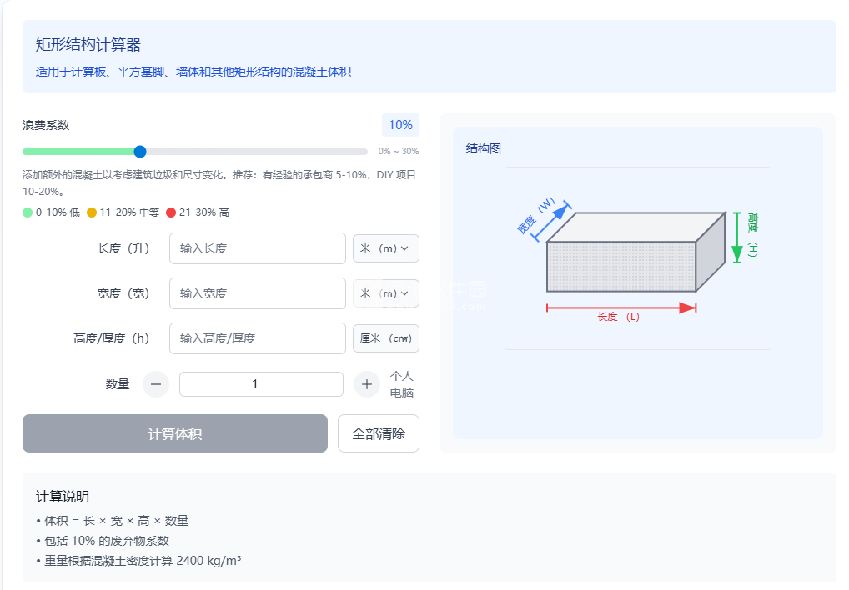Click the yellow 11-20% medium legend dot
Viewport: 849px width, 590px height.
92,212
